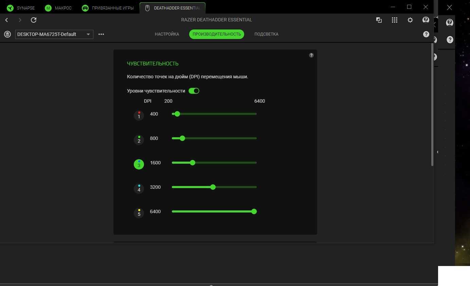Click the 6400 DPI slider handle
The width and height of the screenshot is (470, 286).
254,211
